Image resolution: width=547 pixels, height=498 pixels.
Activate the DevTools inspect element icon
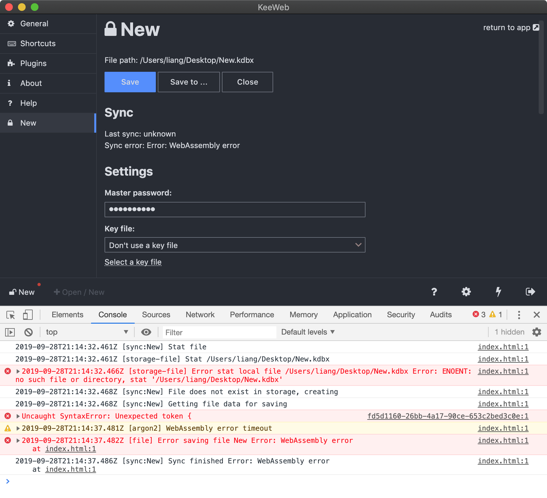point(11,315)
